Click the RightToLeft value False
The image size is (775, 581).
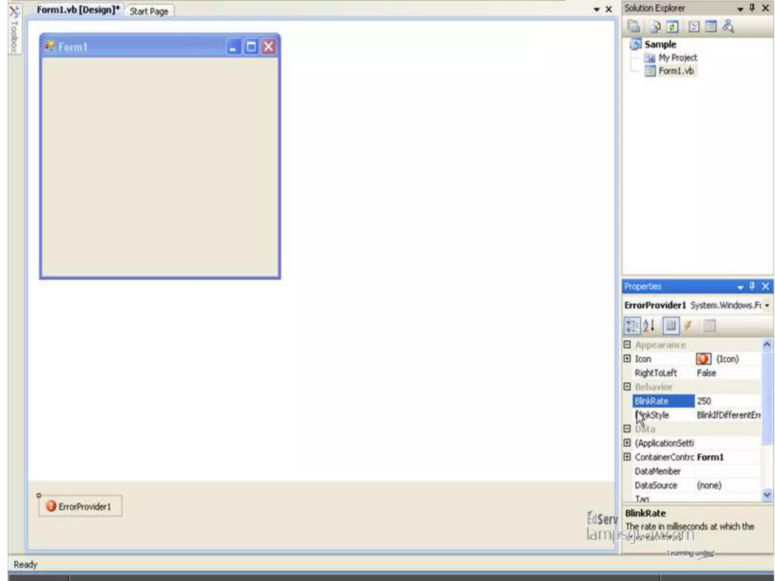728,373
